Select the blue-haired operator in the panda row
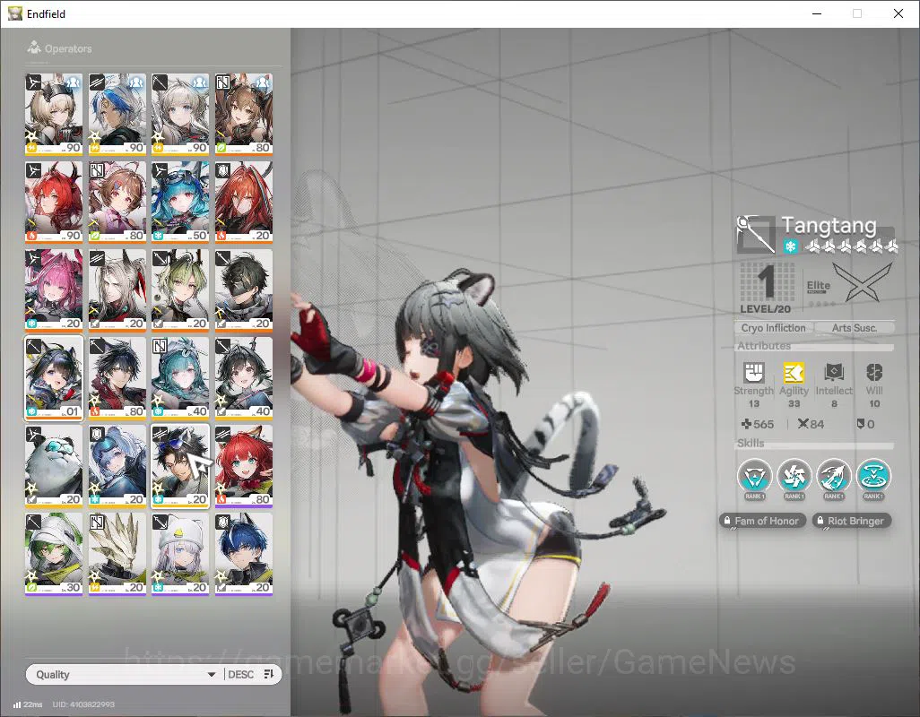The image size is (920, 717). (x=117, y=465)
